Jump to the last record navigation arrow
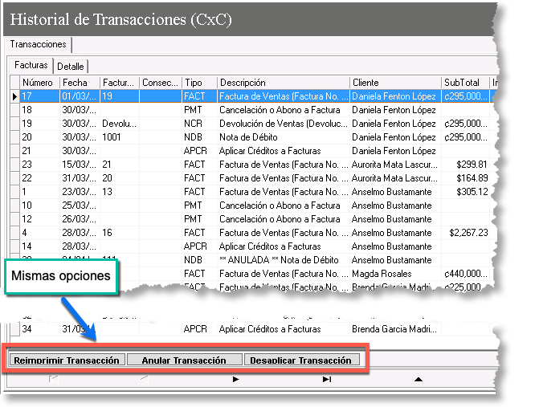 [327, 379]
